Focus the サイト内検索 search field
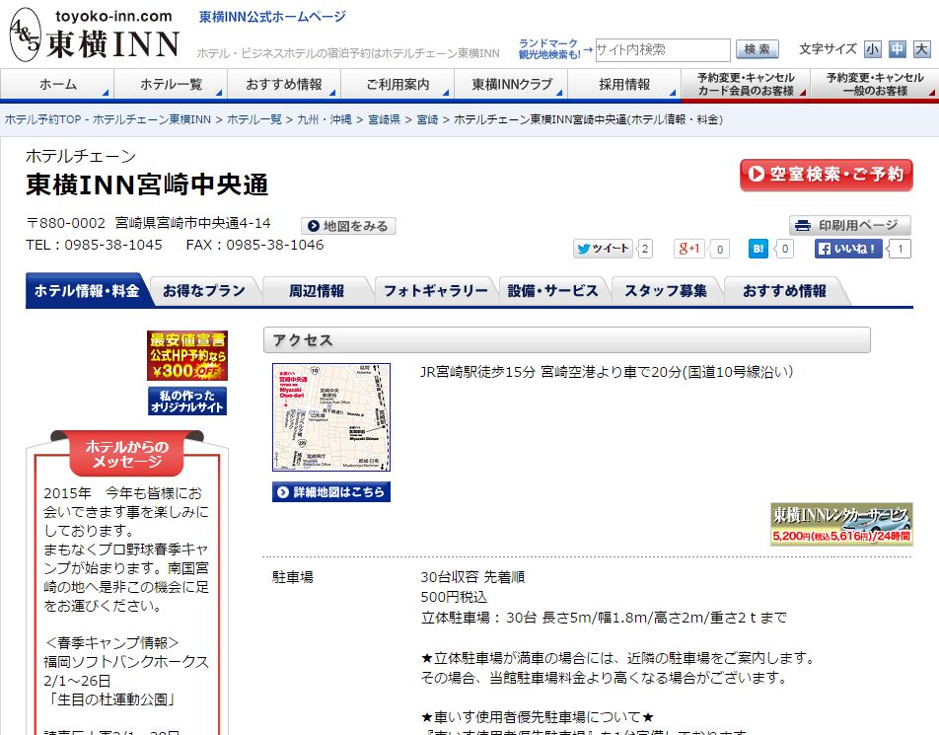This screenshot has height=735, width=939. pyautogui.click(x=663, y=49)
